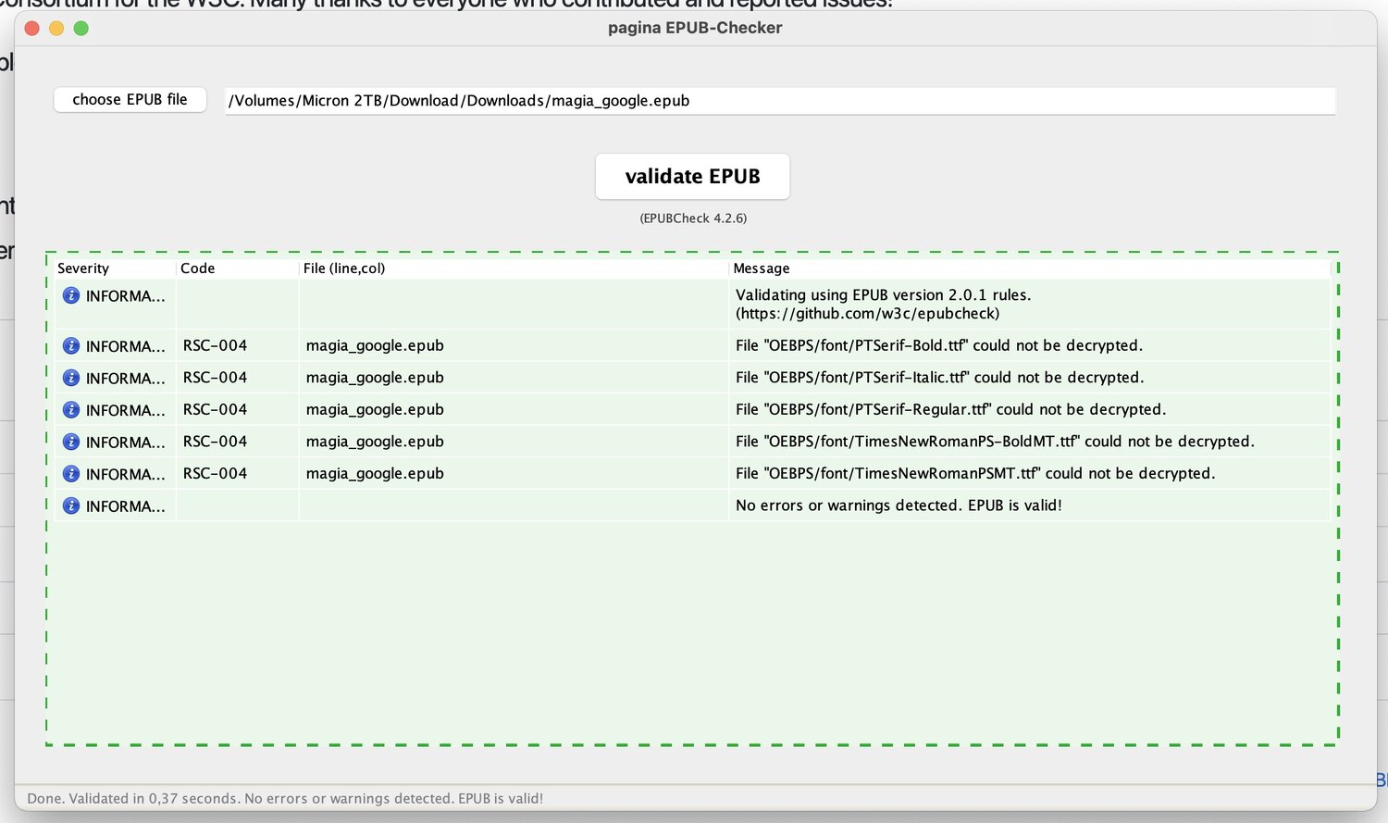This screenshot has width=1388, height=823.
Task: Sort by Severity column header
Action: [x=115, y=268]
